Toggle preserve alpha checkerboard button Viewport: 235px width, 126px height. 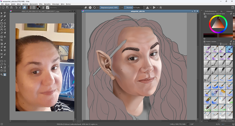click(90, 7)
